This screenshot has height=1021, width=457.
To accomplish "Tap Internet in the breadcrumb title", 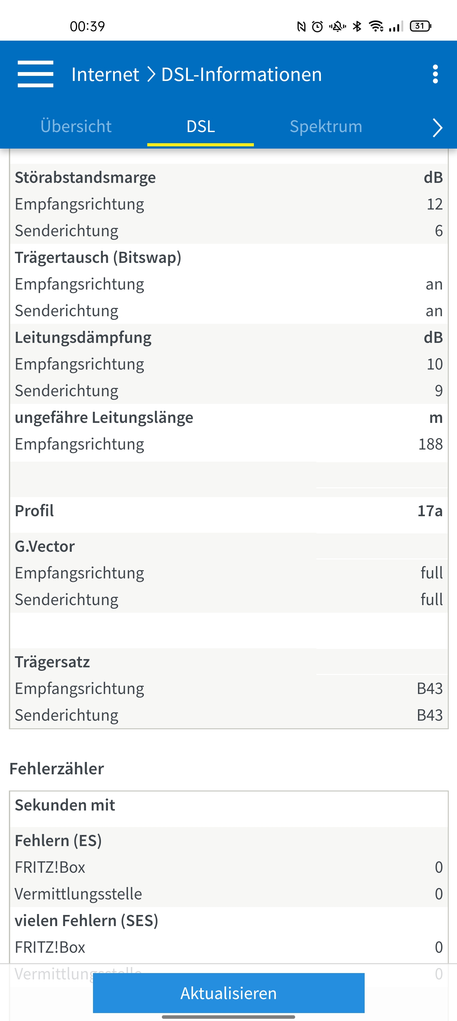I will click(105, 74).
